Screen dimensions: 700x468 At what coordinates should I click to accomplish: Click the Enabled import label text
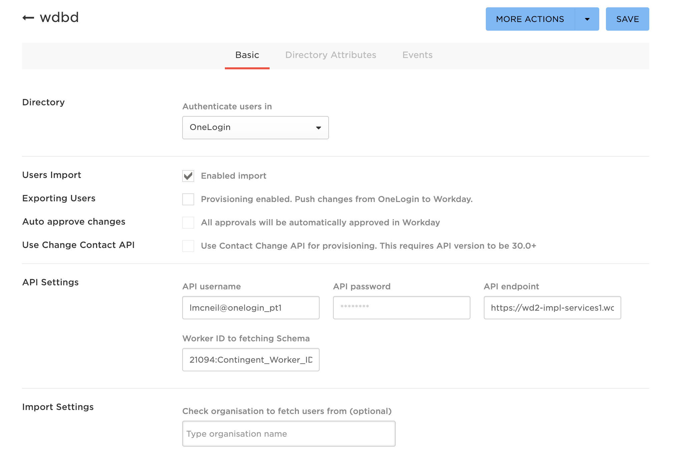coord(234,176)
